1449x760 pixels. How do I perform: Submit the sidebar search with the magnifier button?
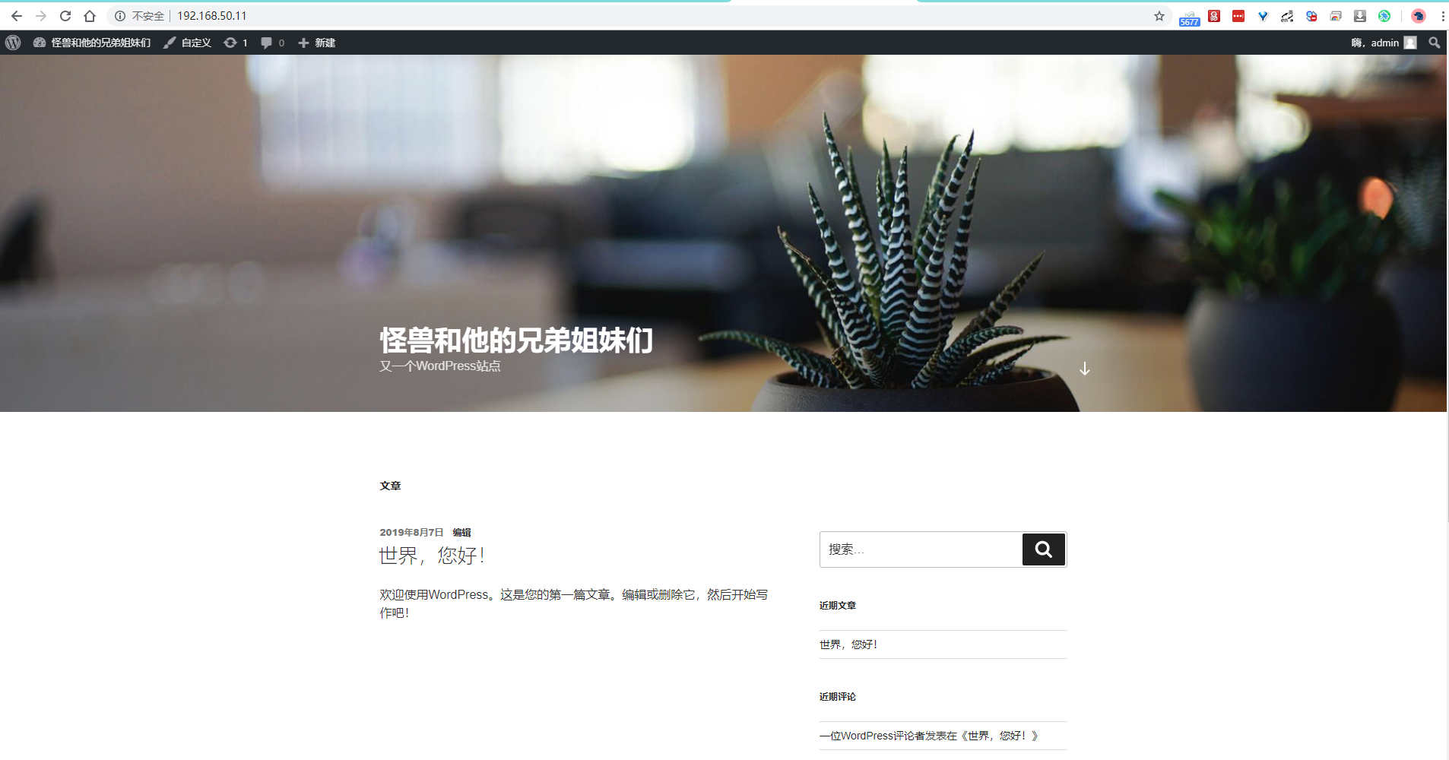tap(1044, 549)
